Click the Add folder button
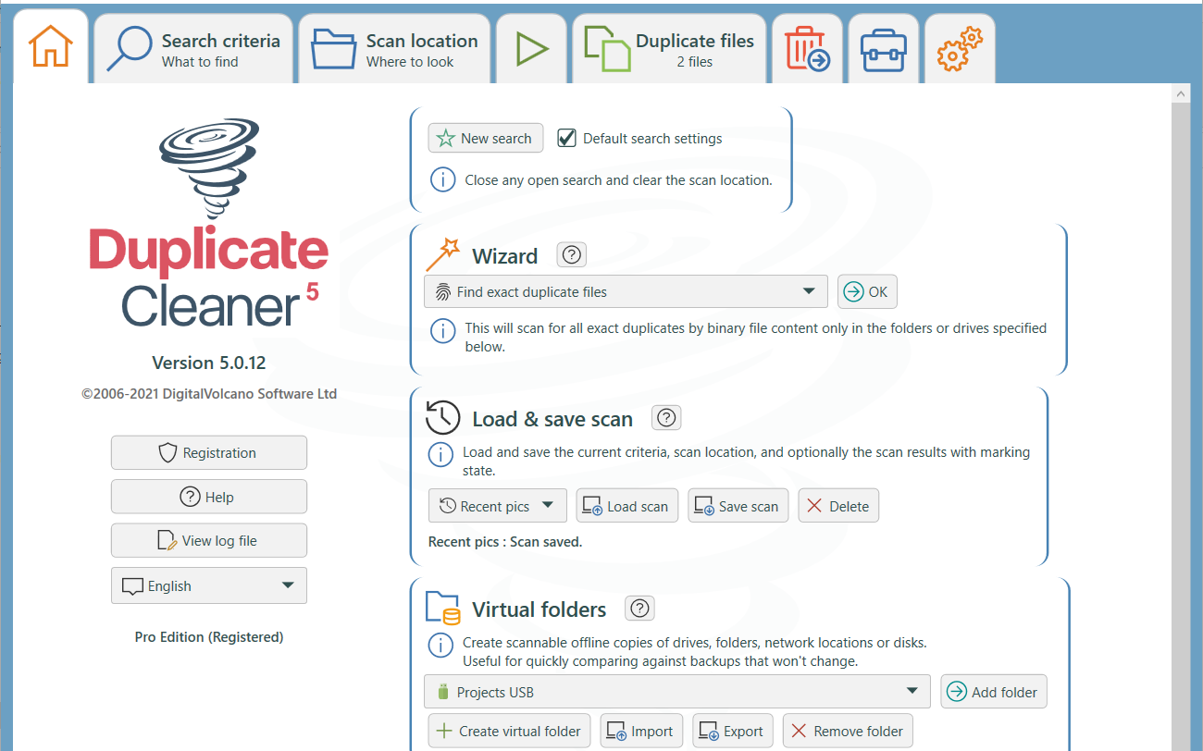 point(994,692)
